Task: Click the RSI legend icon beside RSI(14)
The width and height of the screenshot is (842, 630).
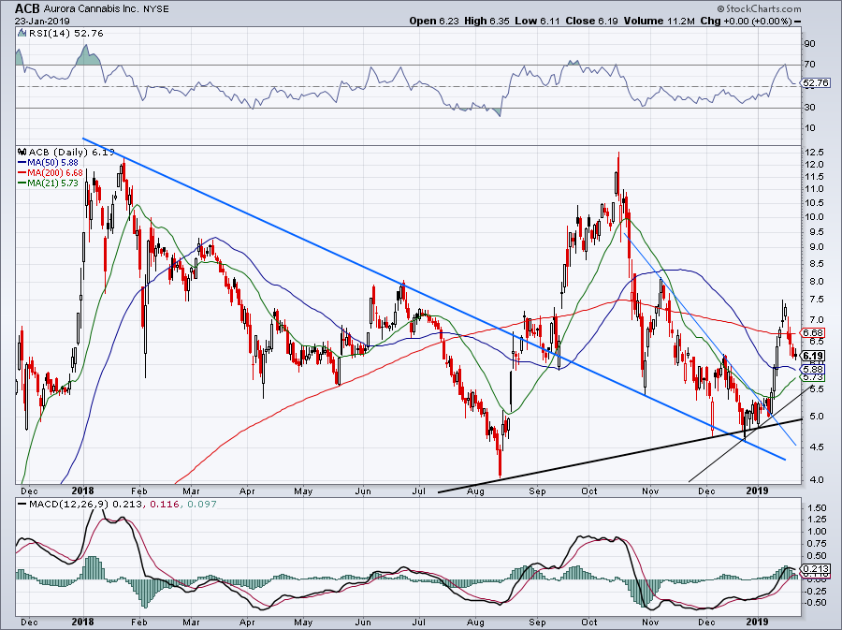Action: (x=22, y=34)
